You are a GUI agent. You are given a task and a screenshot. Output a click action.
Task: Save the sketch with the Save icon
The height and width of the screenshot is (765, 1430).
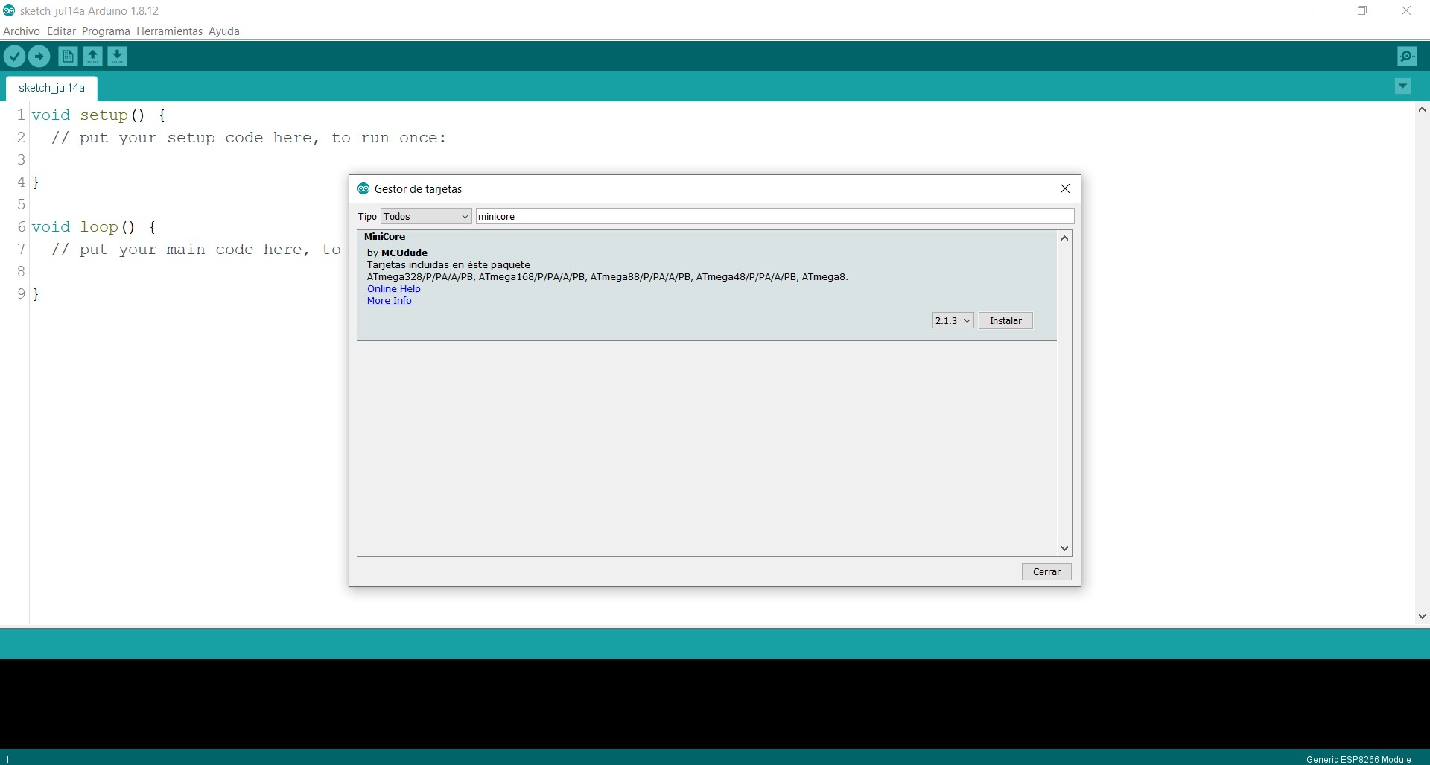click(x=117, y=56)
